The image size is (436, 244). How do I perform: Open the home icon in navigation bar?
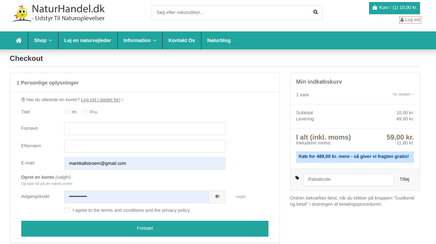point(19,40)
